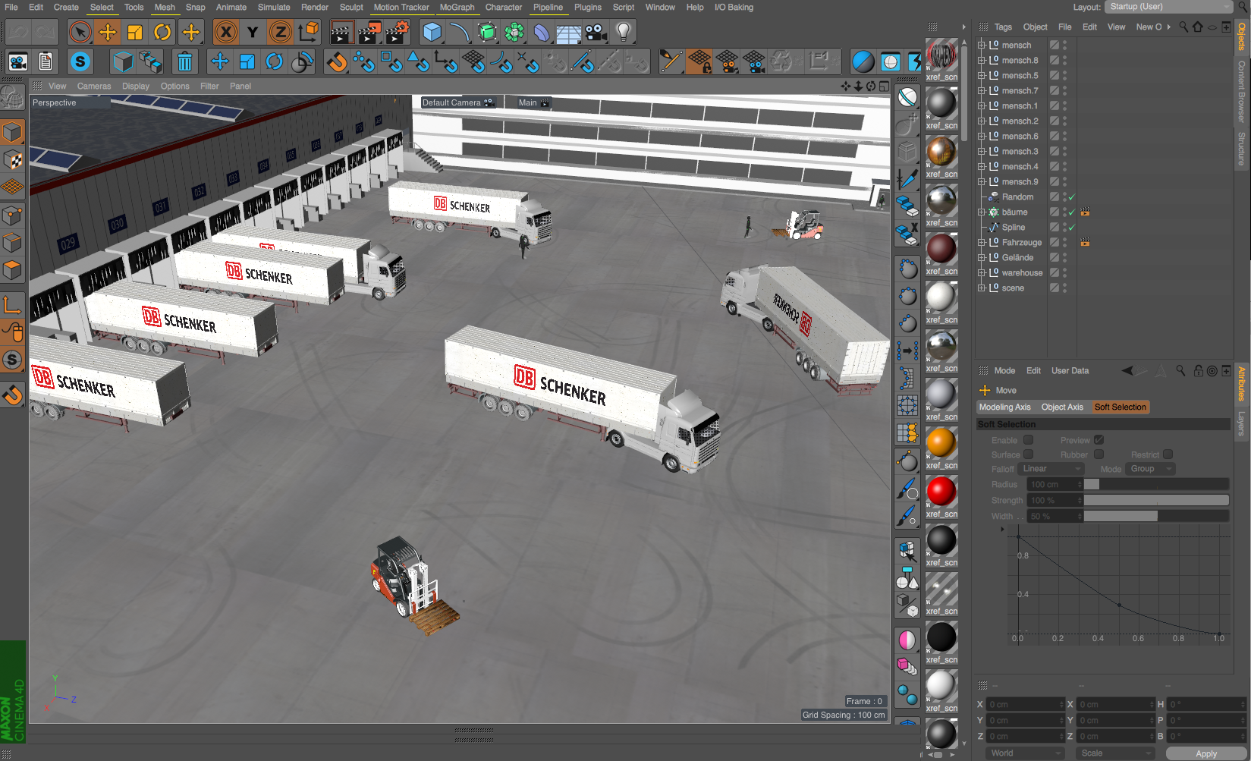Viewport: 1251px width, 761px height.
Task: Toggle Y axis lock
Action: pos(253,32)
